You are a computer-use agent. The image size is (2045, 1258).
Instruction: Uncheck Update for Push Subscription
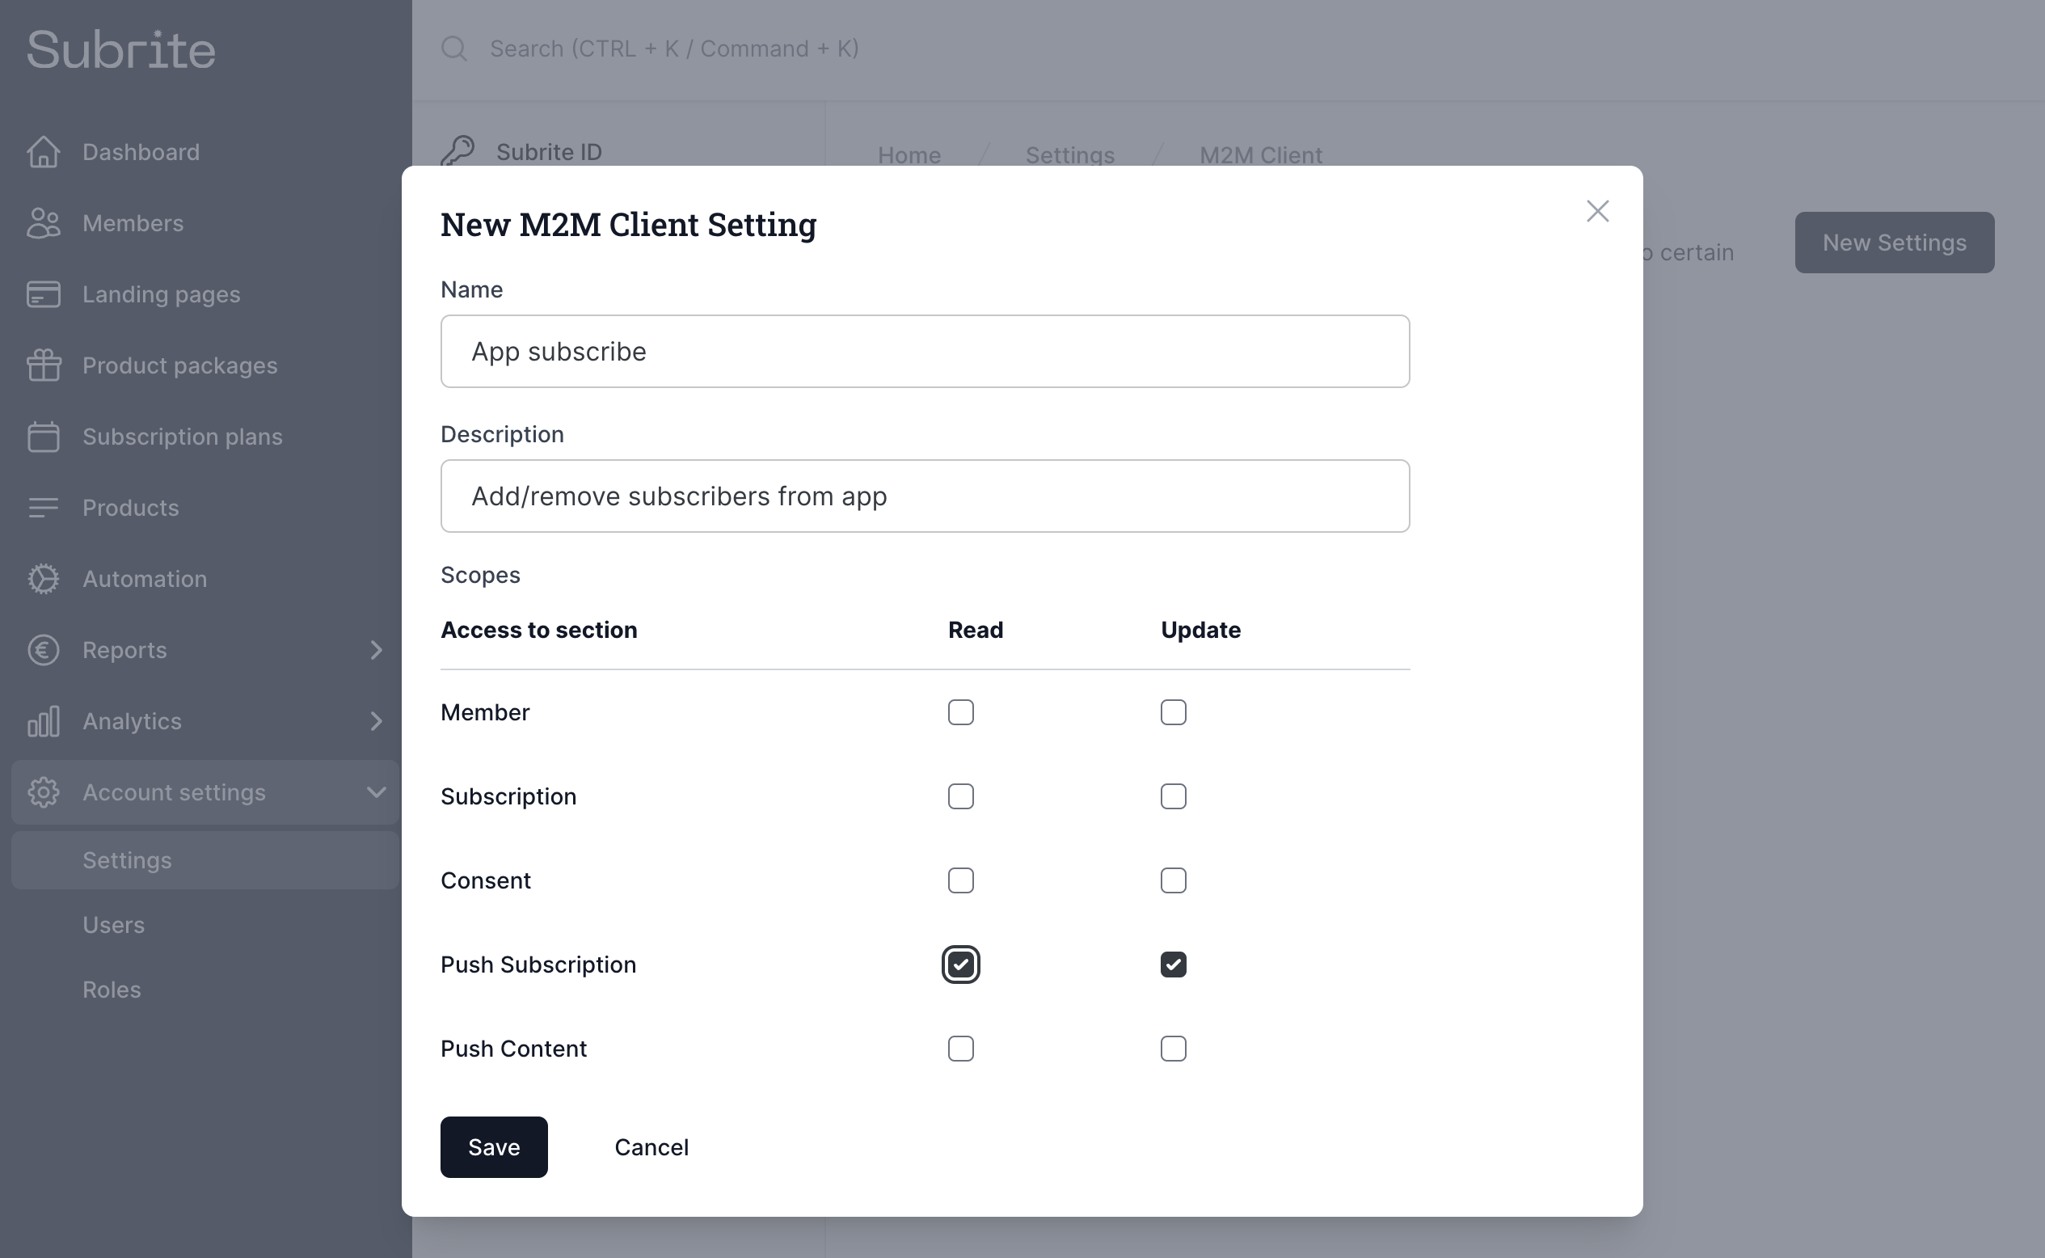click(x=1173, y=965)
